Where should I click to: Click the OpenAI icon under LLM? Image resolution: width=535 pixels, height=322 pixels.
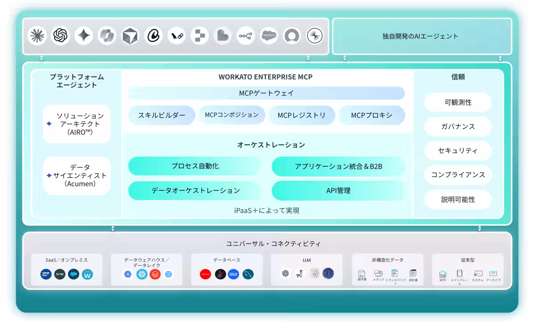286,274
